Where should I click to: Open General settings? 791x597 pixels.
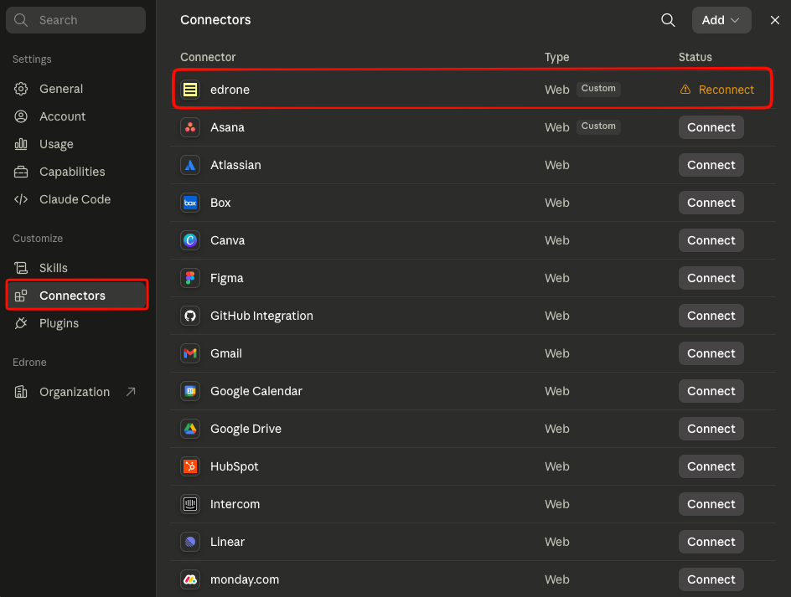(x=75, y=89)
